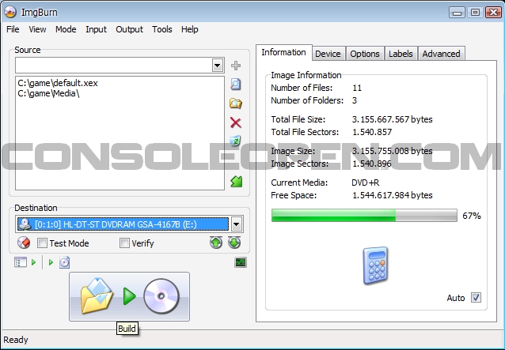505x350 pixels.
Task: Uncheck the Auto checkbox
Action: click(476, 298)
